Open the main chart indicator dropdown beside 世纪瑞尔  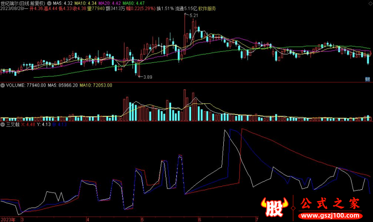49,3
